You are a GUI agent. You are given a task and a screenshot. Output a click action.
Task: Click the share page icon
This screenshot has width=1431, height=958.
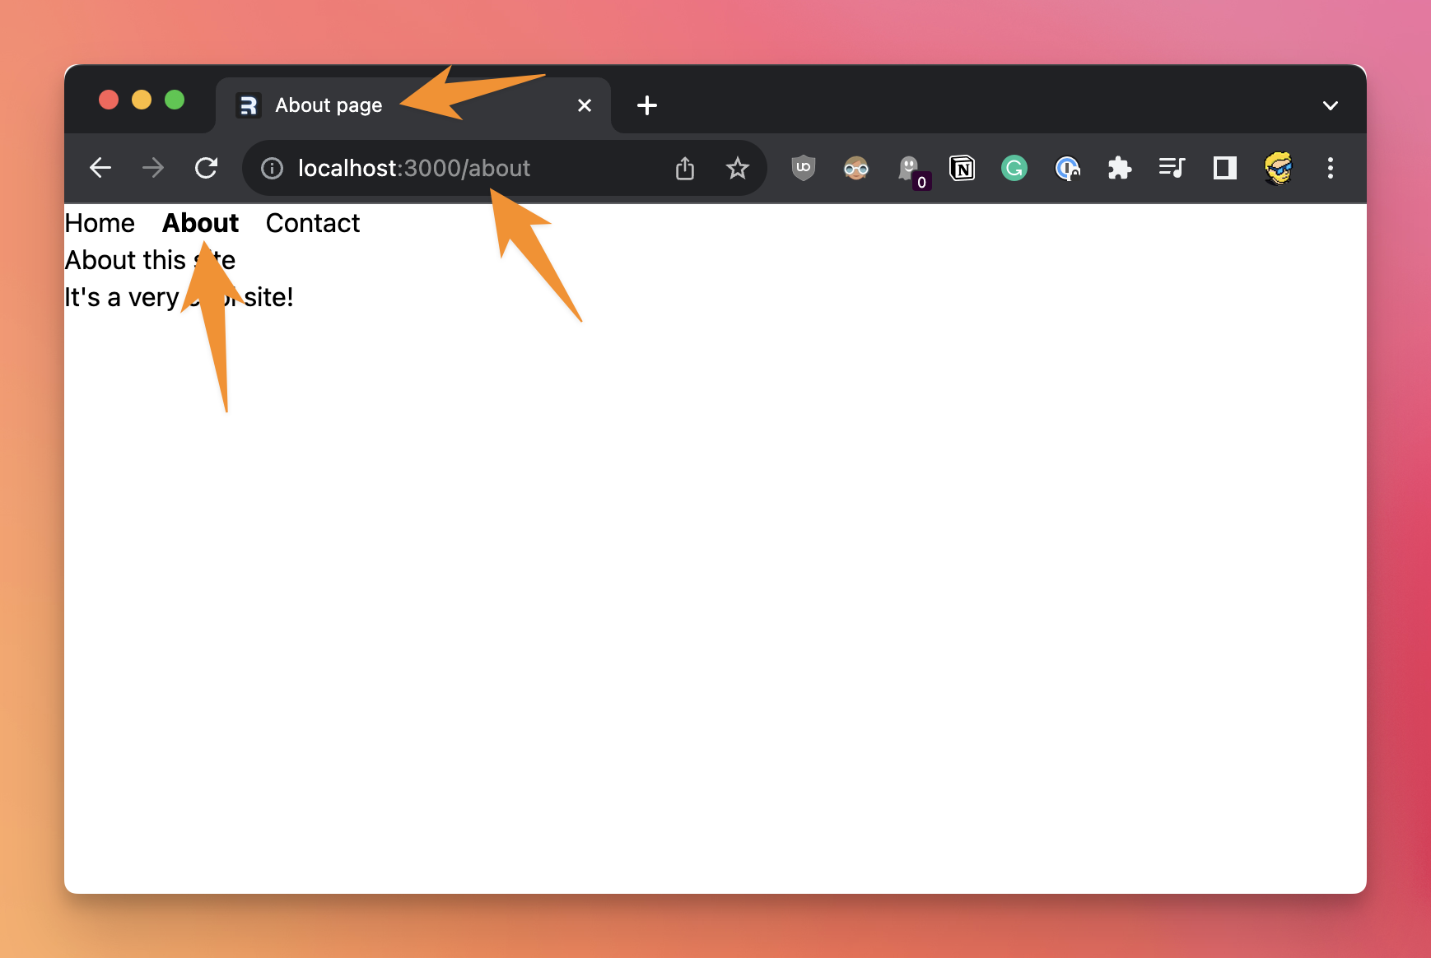pos(684,168)
